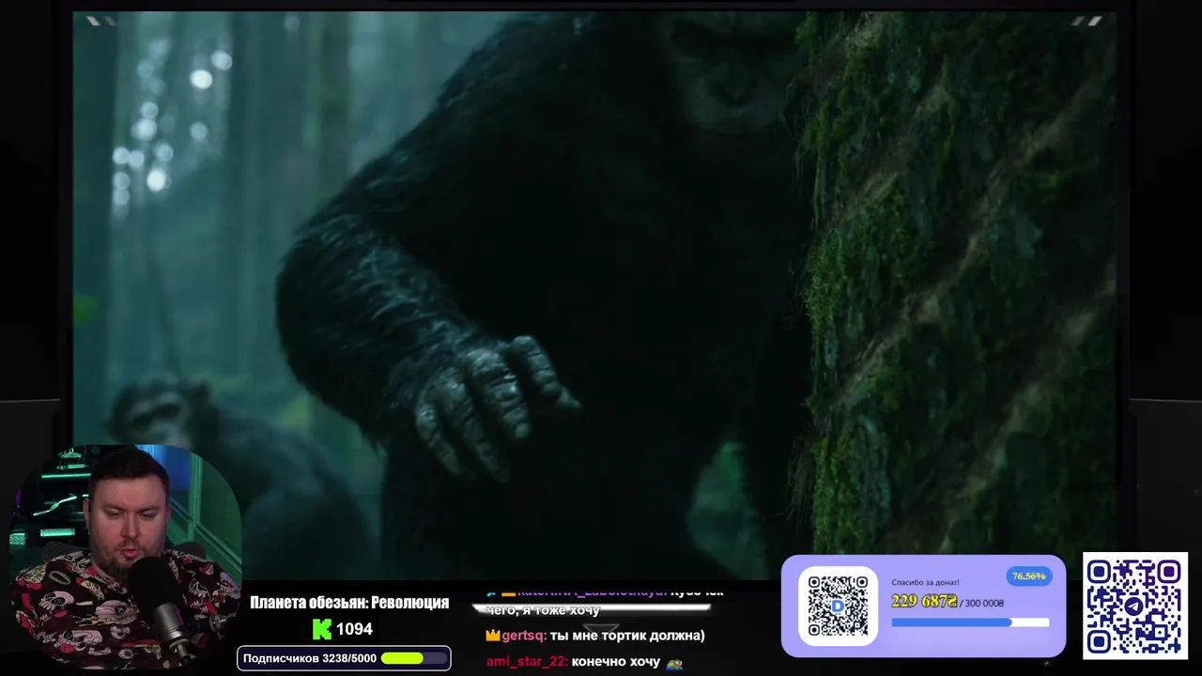The height and width of the screenshot is (676, 1202).
Task: Click the 'Спасибо за донат!' text
Action: coord(925,582)
